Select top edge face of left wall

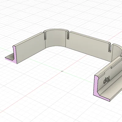coord(28,39)
